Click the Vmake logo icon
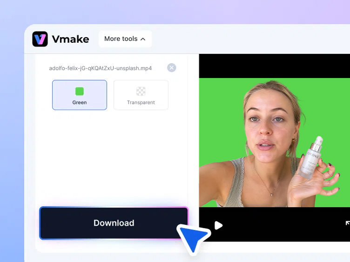The image size is (350, 262). (40, 39)
